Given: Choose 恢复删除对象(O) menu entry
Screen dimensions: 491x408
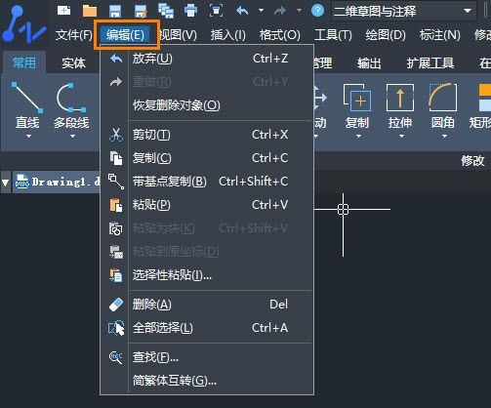Looking at the screenshot, I should coord(207,105).
